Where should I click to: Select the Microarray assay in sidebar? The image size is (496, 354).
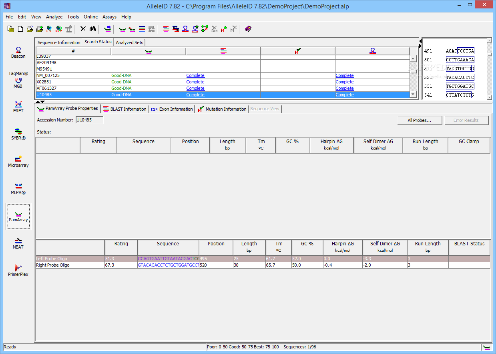pyautogui.click(x=18, y=162)
